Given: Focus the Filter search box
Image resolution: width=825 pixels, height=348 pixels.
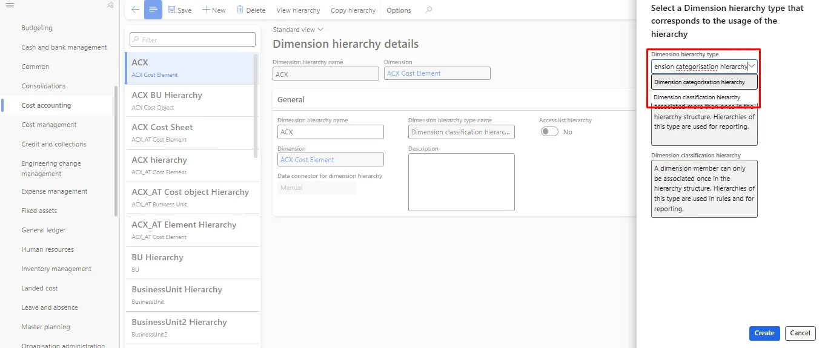Looking at the screenshot, I should coord(193,39).
